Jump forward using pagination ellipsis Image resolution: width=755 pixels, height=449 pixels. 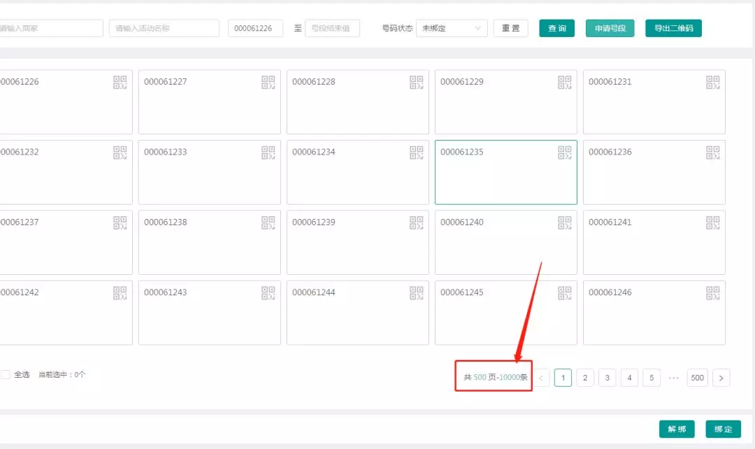674,378
